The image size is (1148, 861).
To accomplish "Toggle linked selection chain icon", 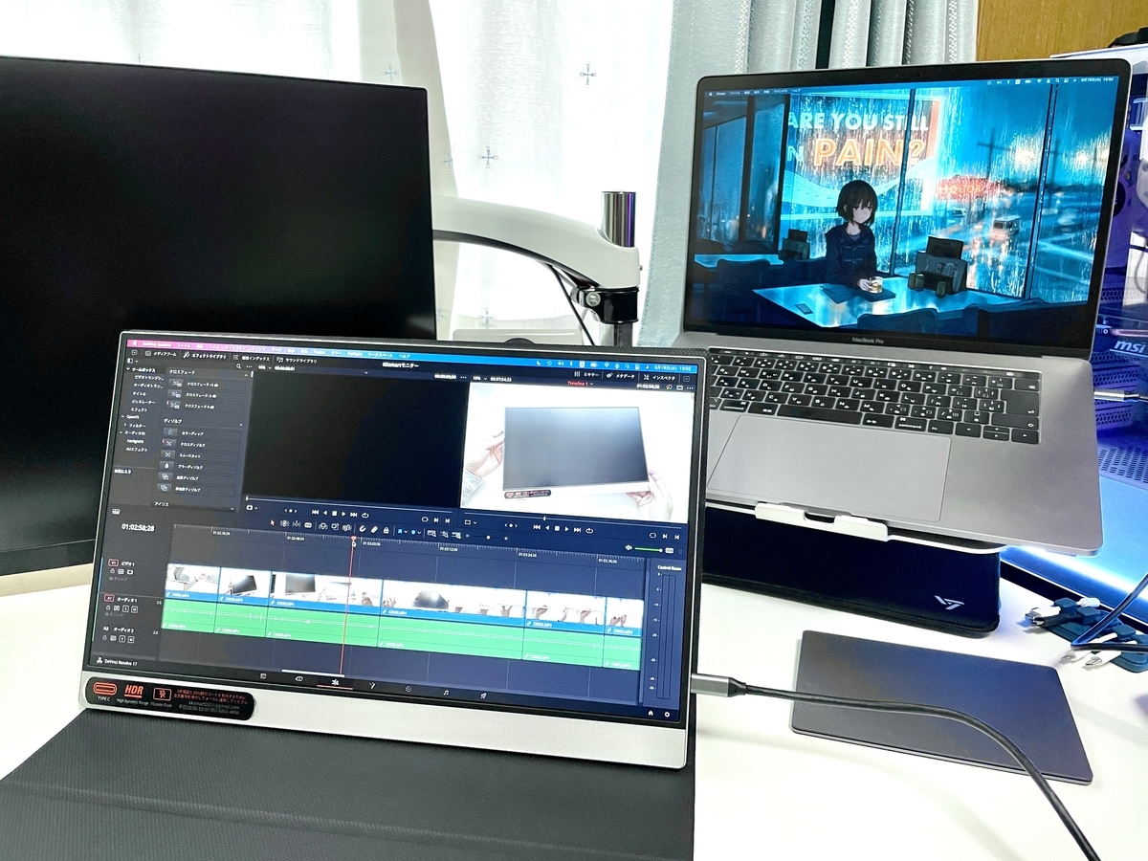I will point(373,528).
